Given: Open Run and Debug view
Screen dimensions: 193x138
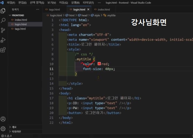Looking at the screenshot, I should (x=3, y=40).
